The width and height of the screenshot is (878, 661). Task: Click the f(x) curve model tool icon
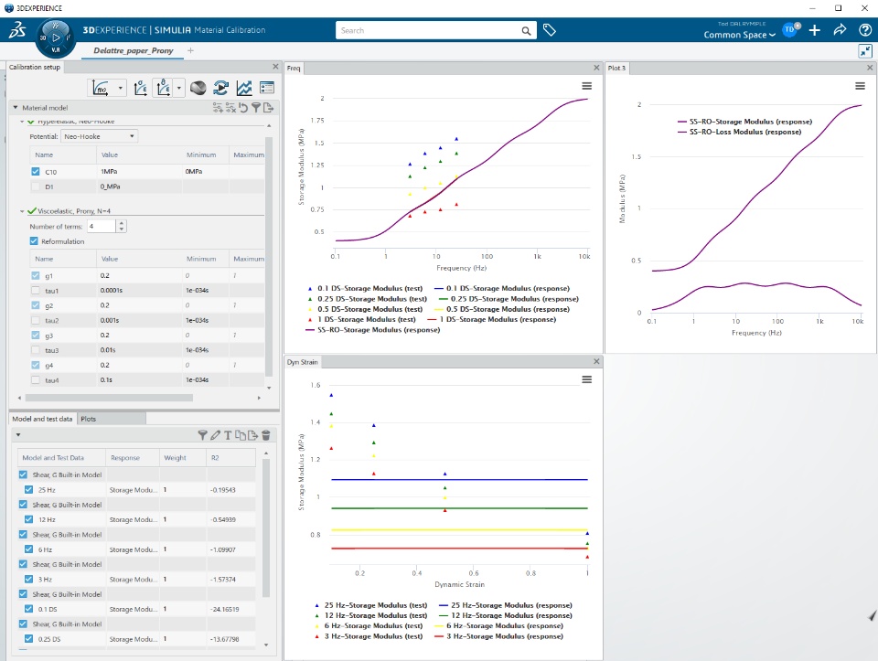(102, 88)
